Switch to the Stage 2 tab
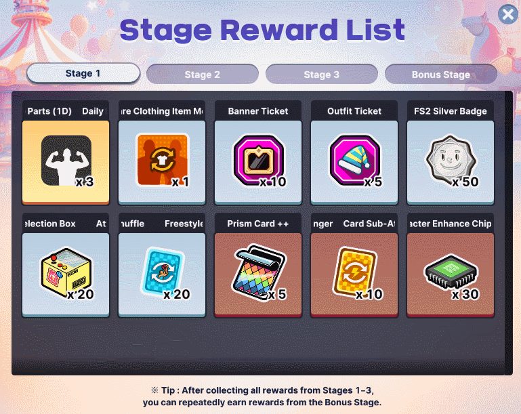This screenshot has width=521, height=414. (x=203, y=75)
